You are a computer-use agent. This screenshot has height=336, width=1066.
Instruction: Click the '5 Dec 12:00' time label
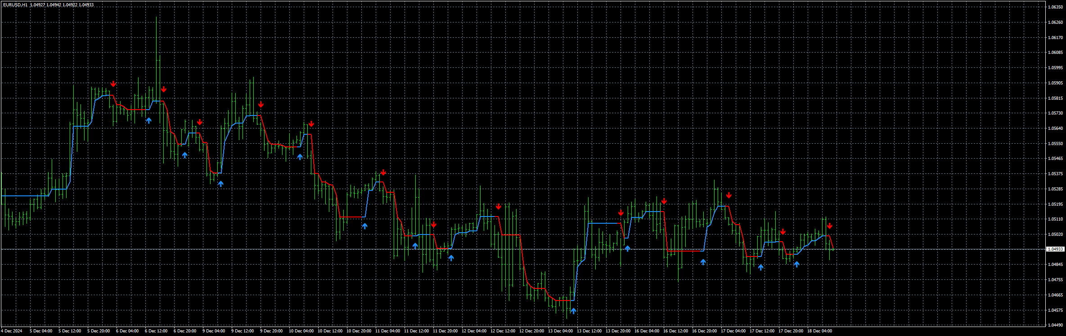pos(70,331)
